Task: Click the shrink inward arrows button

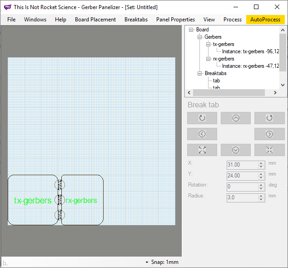Action: click(269, 150)
